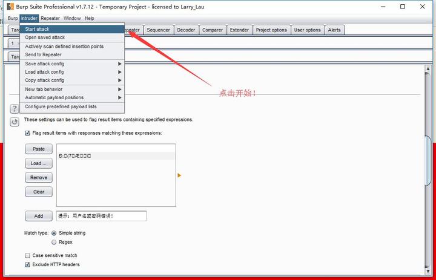Choose Open saved attack menu entry

click(x=72, y=37)
